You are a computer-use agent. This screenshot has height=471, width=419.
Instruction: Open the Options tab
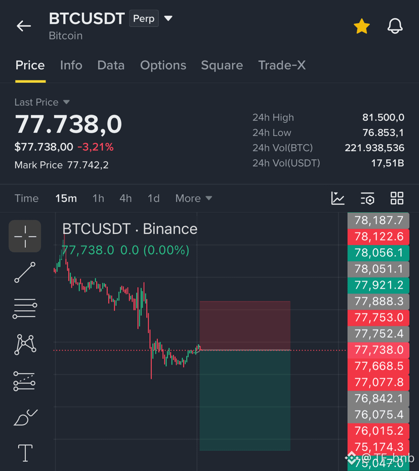click(x=163, y=65)
